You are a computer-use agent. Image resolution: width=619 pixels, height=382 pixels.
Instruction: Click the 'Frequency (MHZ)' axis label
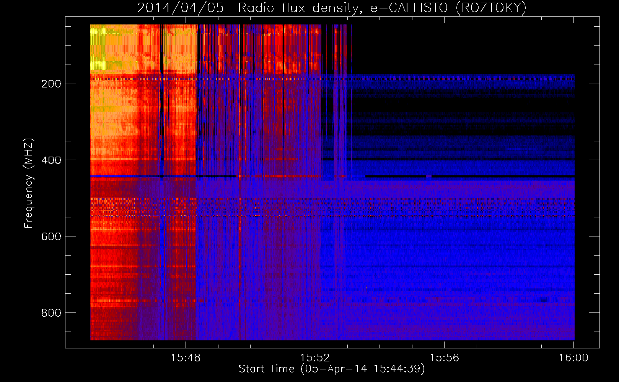29,183
